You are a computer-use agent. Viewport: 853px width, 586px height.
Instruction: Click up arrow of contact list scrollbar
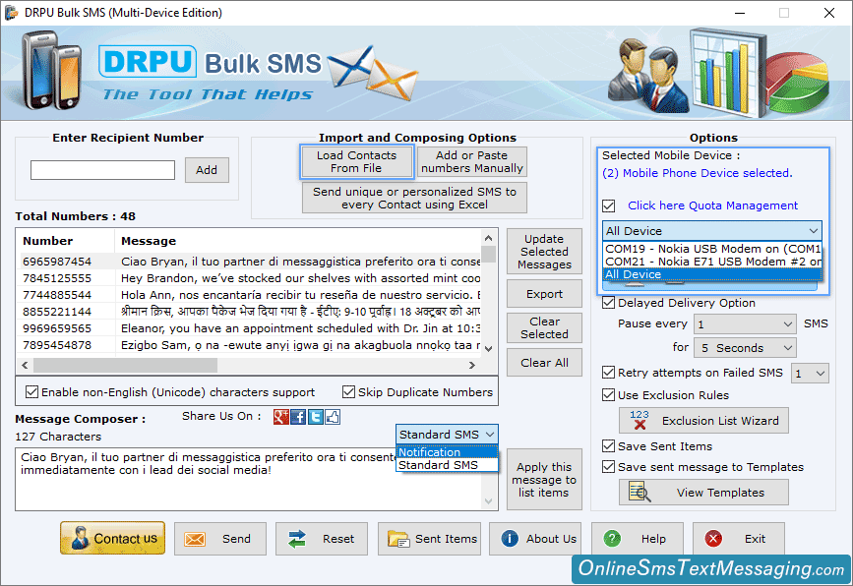(x=489, y=238)
